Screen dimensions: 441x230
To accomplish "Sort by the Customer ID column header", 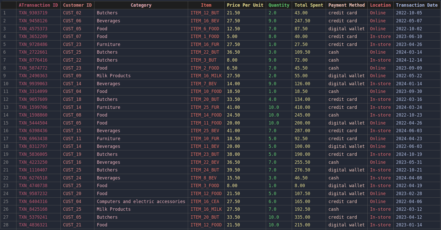I will tap(77, 5).
